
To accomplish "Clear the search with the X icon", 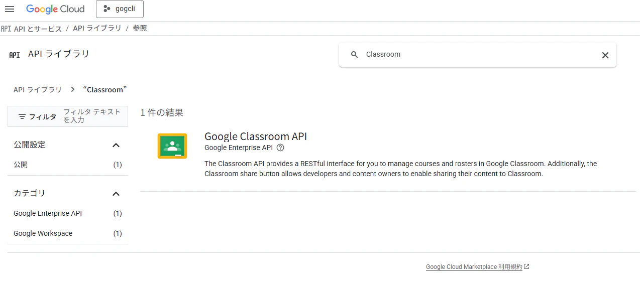I will (x=605, y=55).
